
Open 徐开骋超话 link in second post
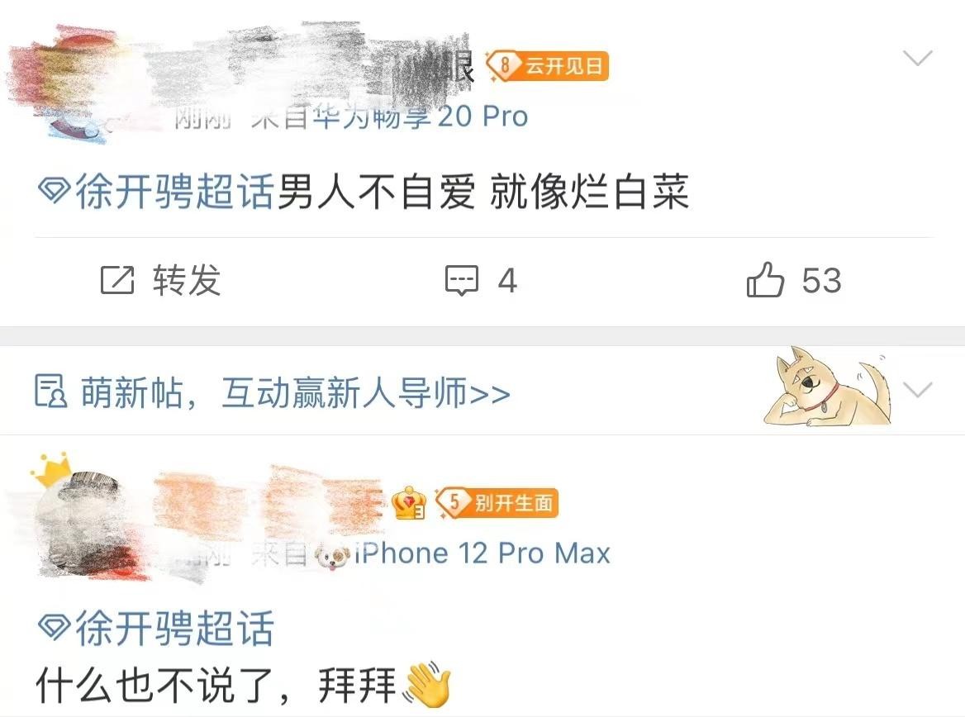click(174, 629)
